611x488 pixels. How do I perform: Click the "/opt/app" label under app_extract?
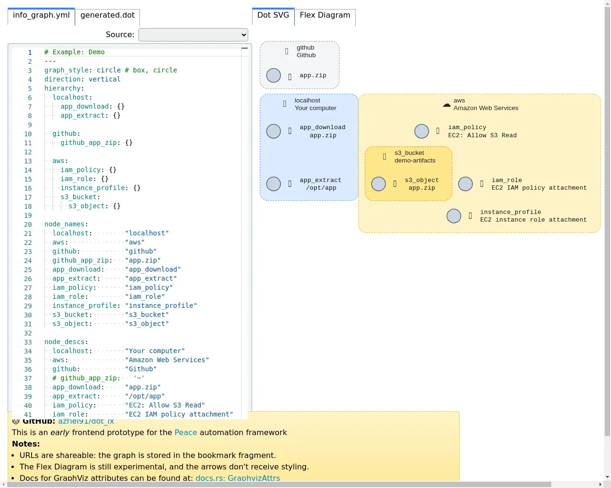(x=321, y=188)
